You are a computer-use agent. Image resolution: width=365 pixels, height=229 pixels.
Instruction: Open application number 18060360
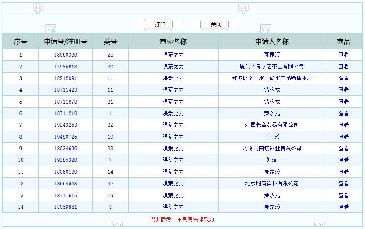pos(65,55)
